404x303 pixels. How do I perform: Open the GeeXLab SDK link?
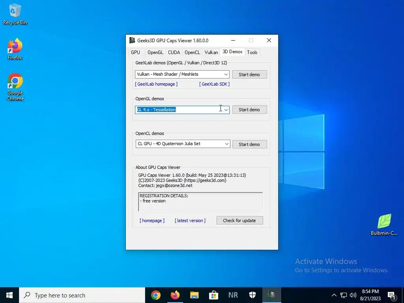214,84
